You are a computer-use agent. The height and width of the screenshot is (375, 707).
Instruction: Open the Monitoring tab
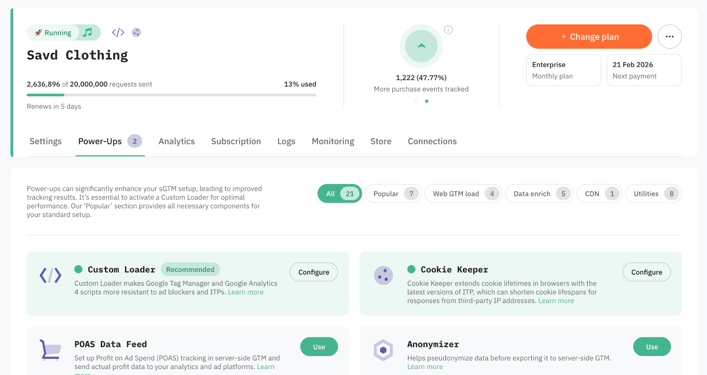point(332,141)
